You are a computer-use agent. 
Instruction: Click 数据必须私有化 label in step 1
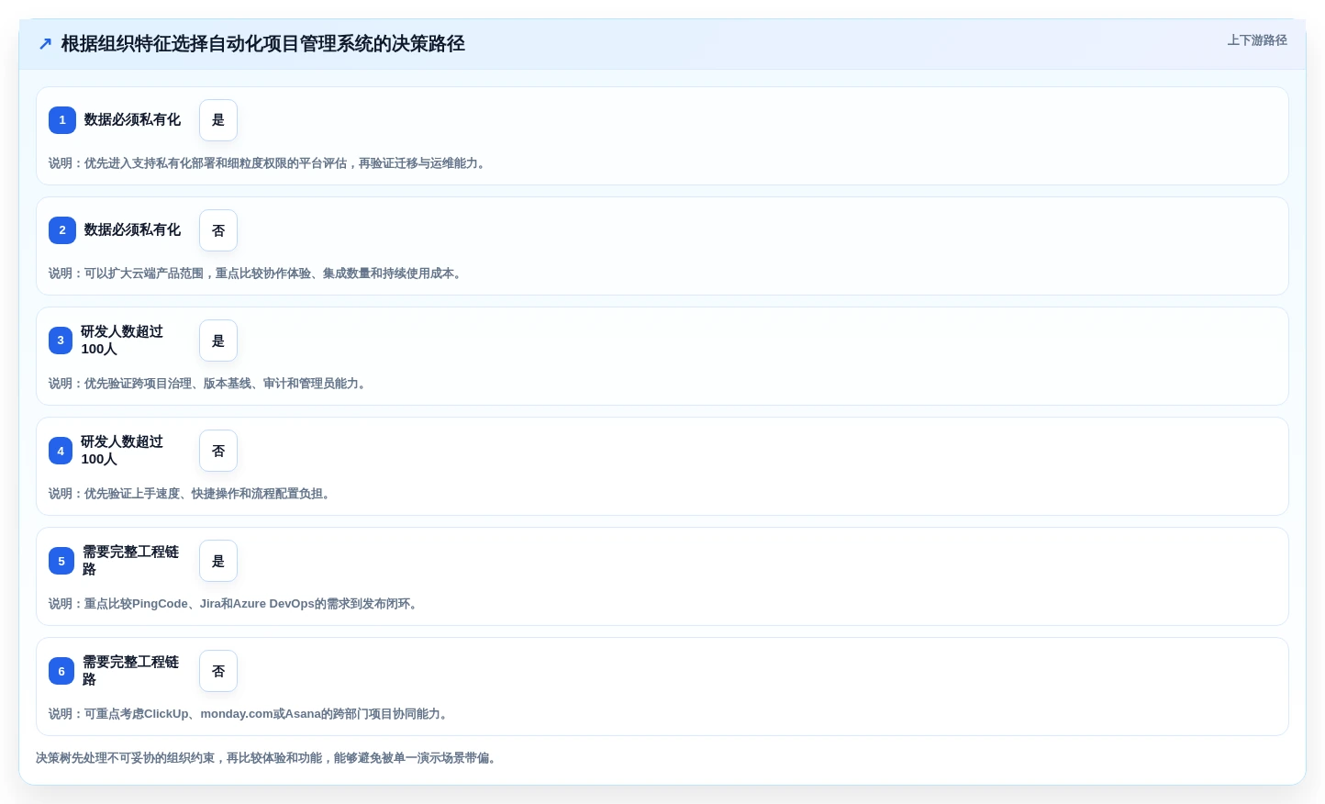pos(132,120)
